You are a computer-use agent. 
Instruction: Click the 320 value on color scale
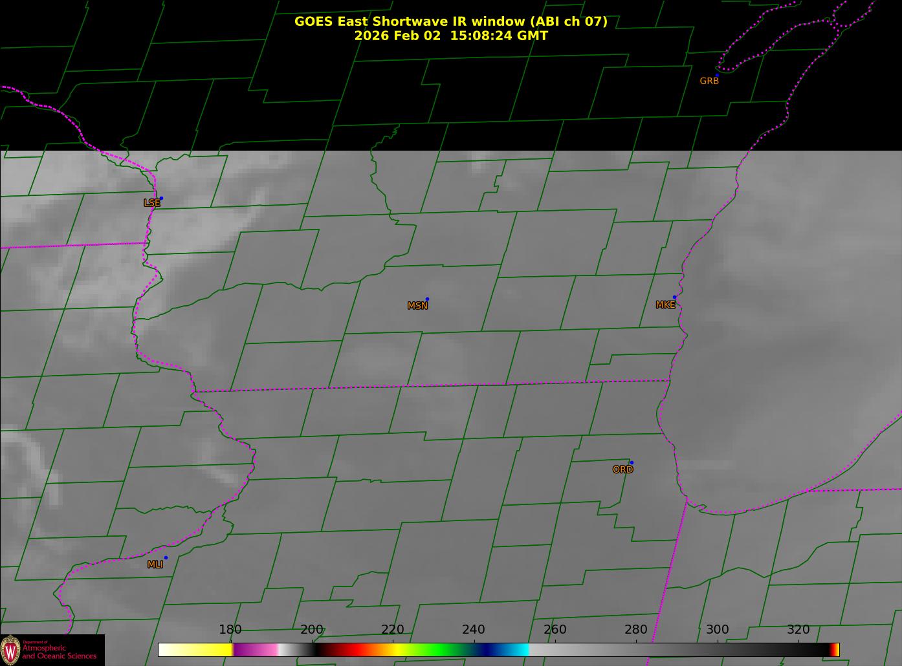pyautogui.click(x=798, y=630)
